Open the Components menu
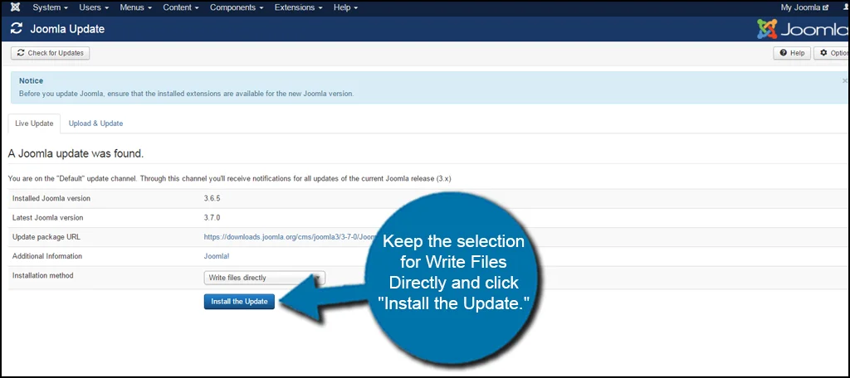850x378 pixels. coord(237,7)
